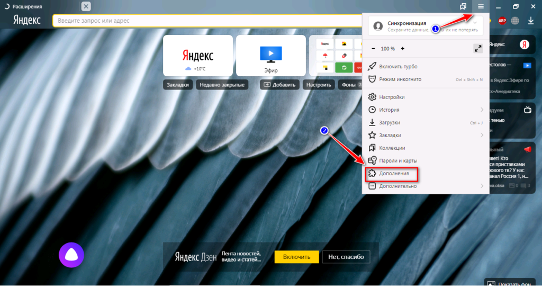The image size is (542, 305).
Task: Open Закладки item in the menu
Action: click(x=426, y=135)
